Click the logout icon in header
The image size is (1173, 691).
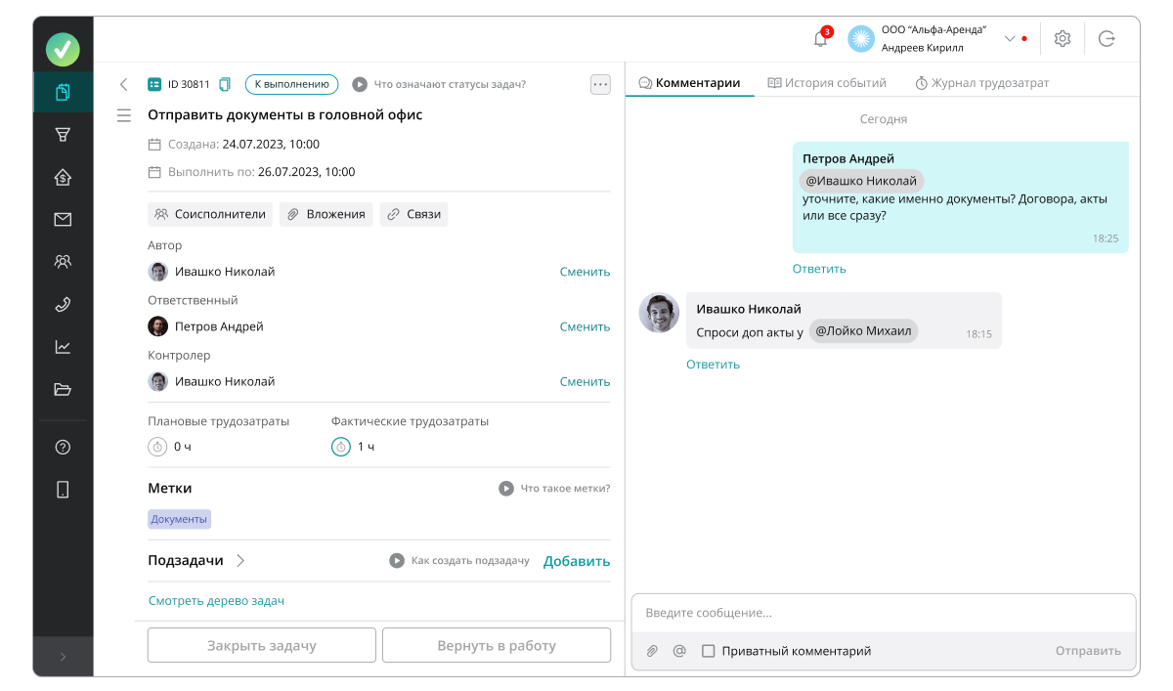[x=1107, y=39]
